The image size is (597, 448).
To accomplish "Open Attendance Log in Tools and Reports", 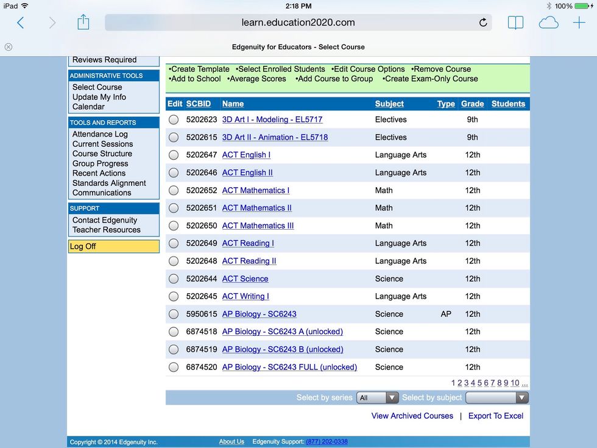I will (x=100, y=134).
